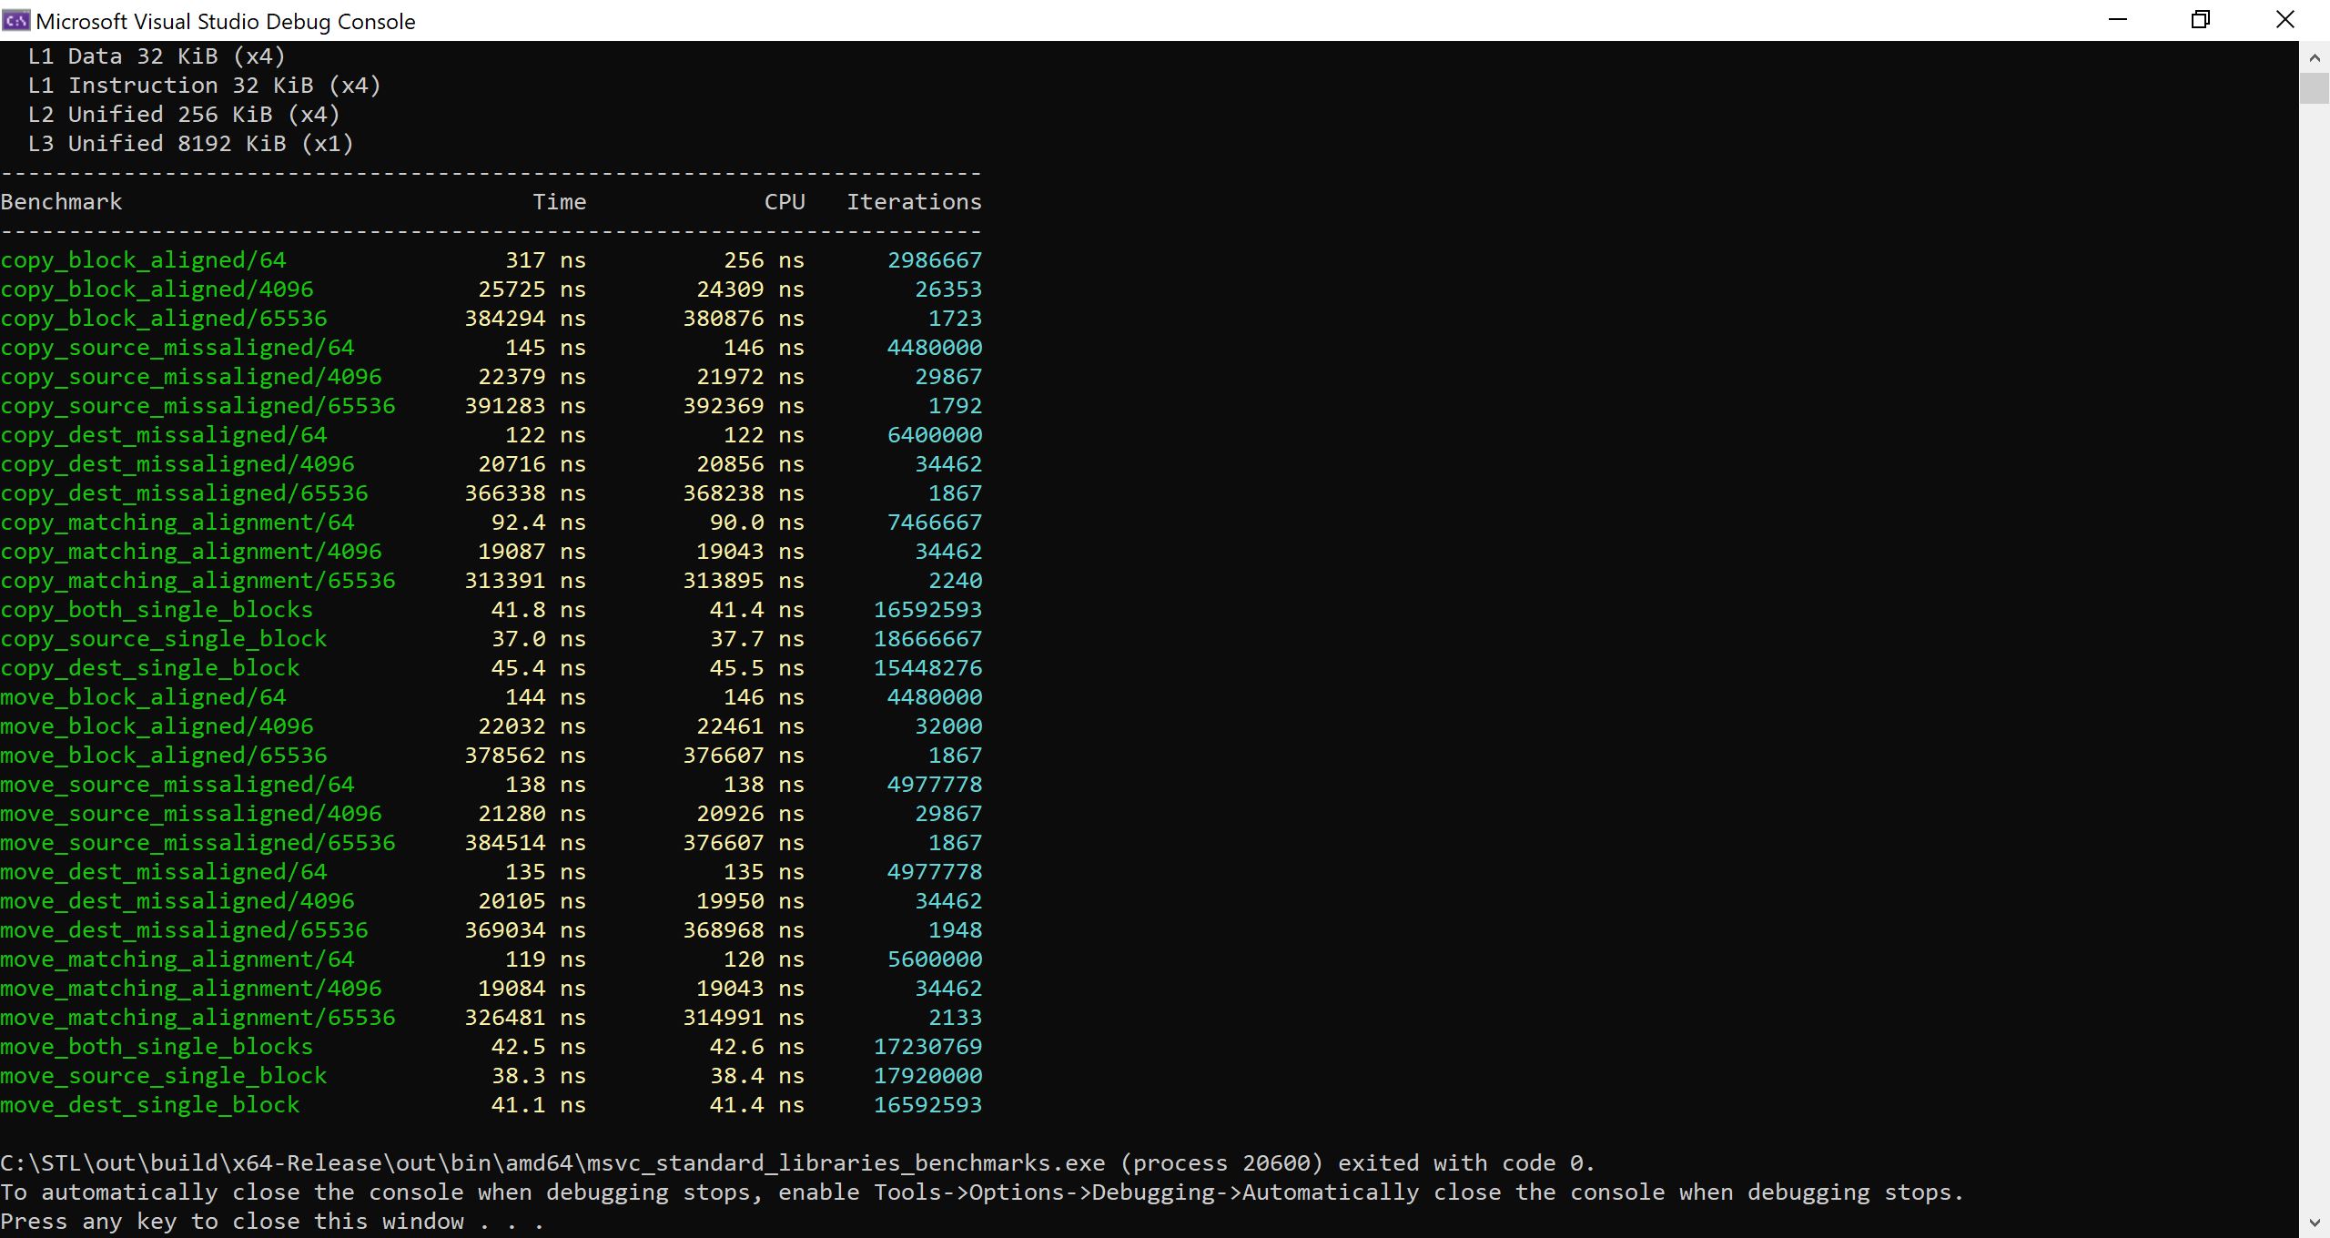Click iterations value 18666667
The image size is (2330, 1238).
coord(927,639)
